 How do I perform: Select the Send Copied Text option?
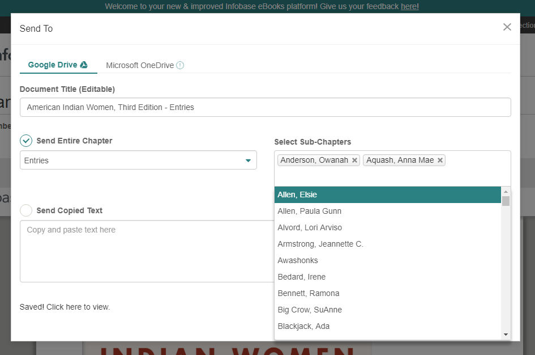tap(26, 210)
